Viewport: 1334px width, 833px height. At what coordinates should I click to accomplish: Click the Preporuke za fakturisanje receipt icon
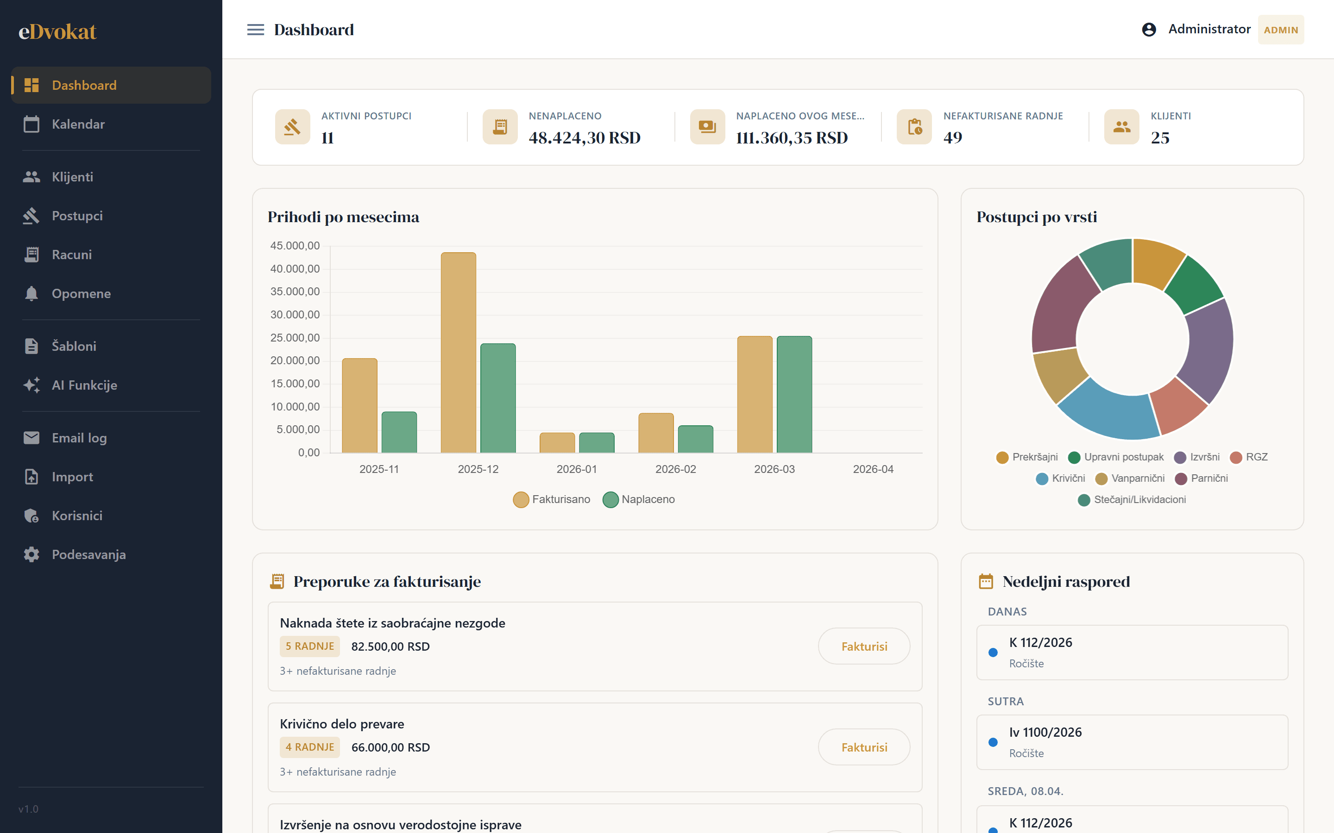pyautogui.click(x=277, y=581)
